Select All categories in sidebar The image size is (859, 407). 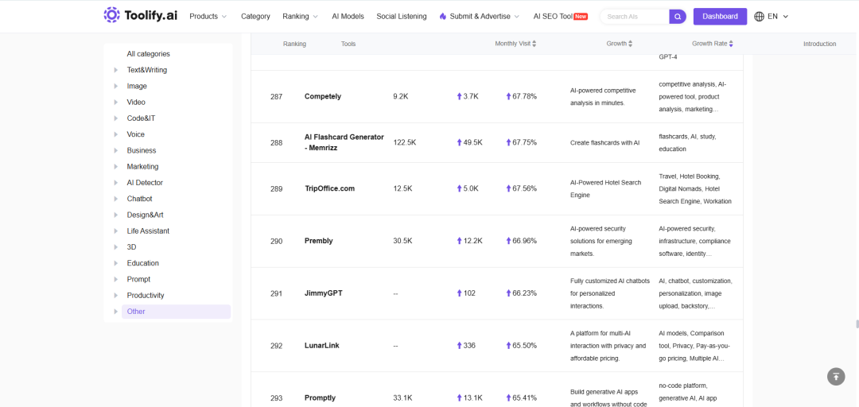pyautogui.click(x=149, y=54)
